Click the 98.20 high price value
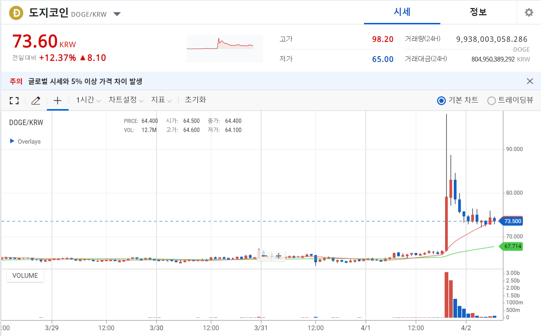This screenshot has height=336, width=541. (383, 39)
